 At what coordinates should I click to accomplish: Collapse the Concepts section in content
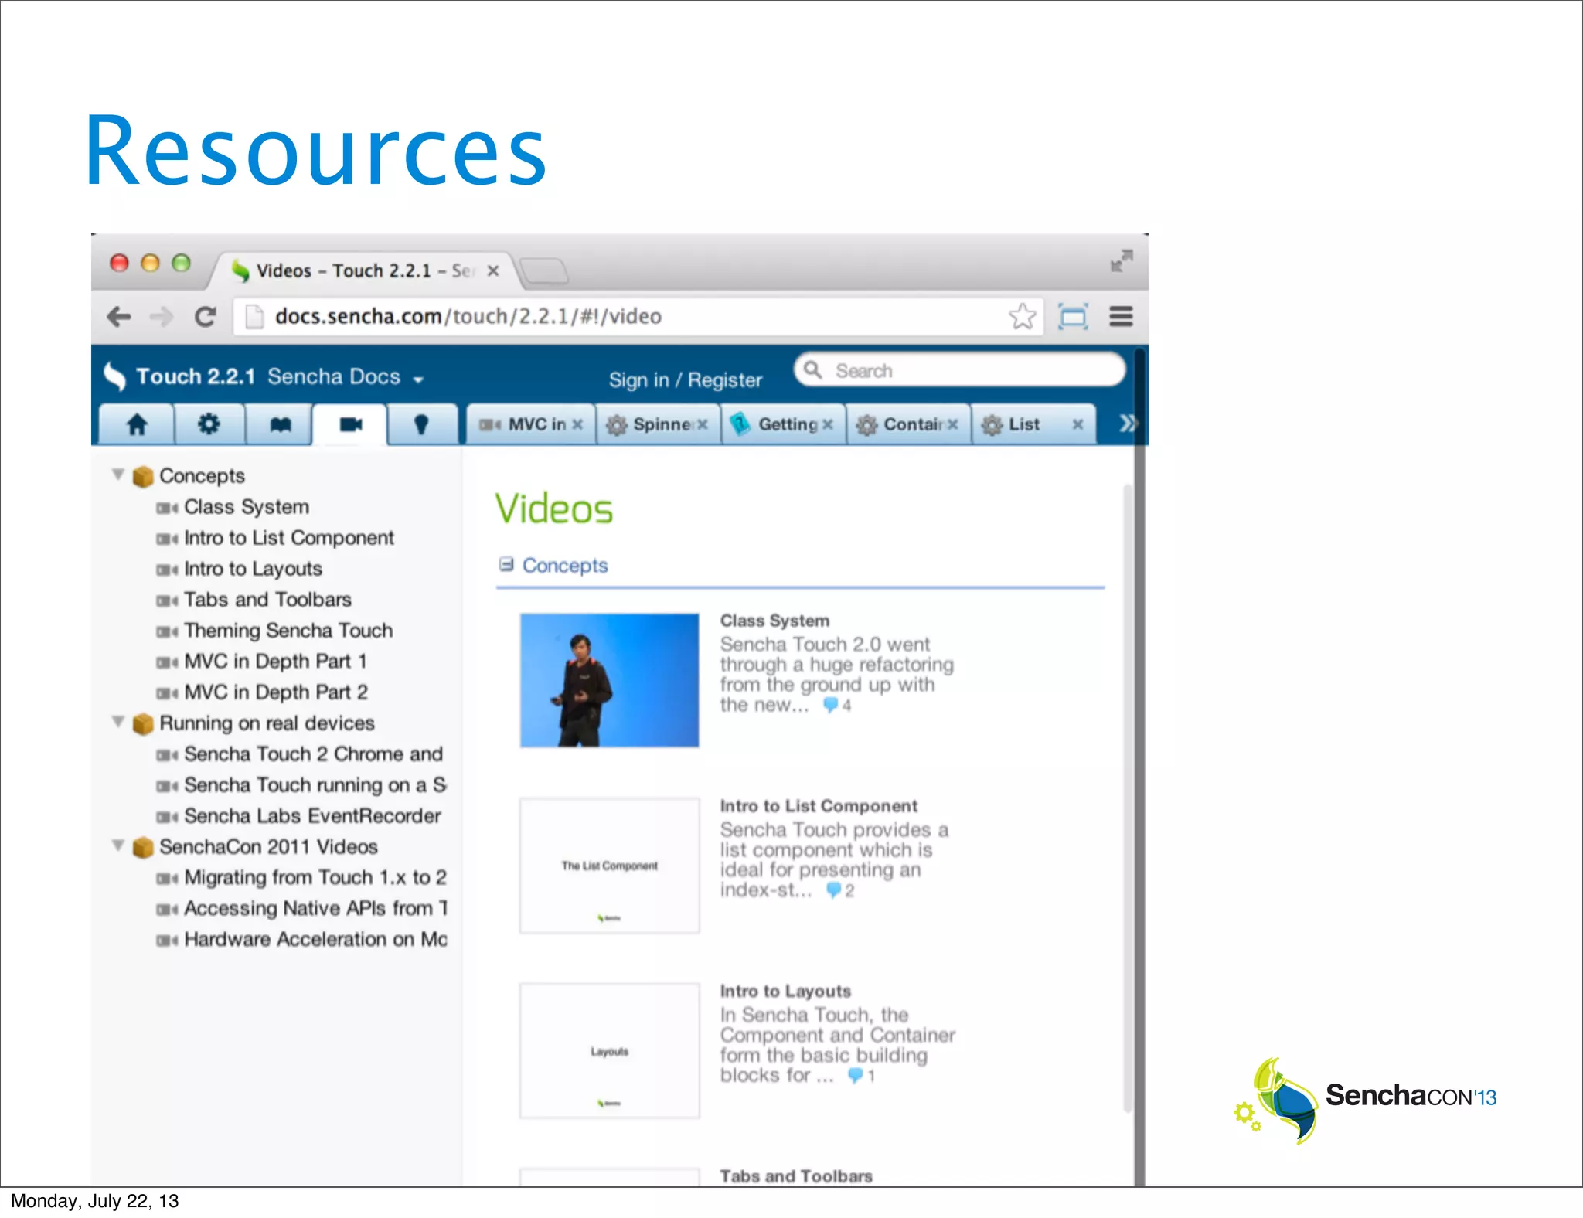pos(506,564)
